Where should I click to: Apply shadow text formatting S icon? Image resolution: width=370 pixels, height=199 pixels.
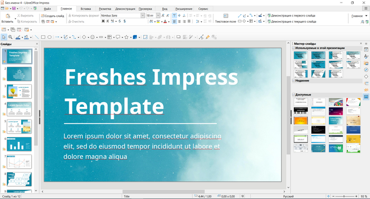124,21
